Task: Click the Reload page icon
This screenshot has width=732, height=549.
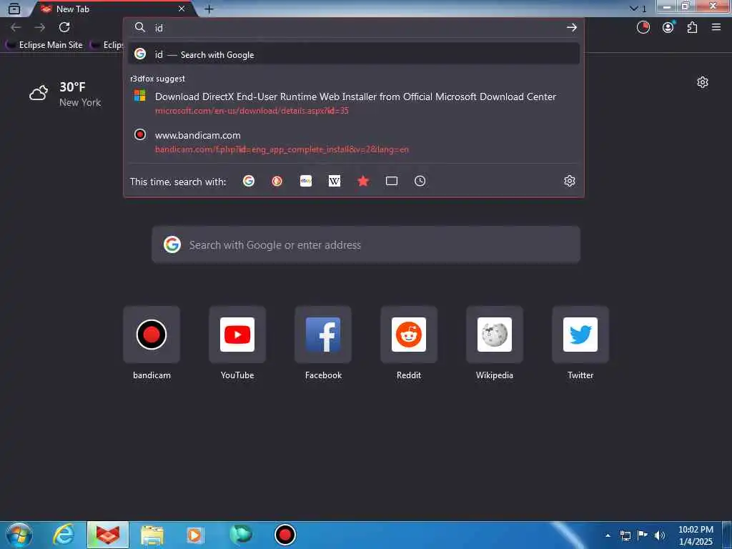Action: point(64,27)
